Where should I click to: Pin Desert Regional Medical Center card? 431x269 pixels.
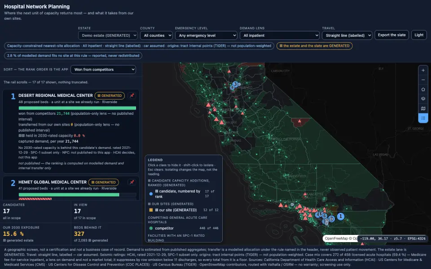(132, 95)
